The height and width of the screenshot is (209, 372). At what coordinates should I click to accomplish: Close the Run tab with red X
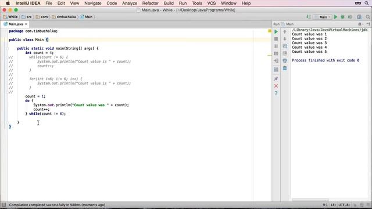tap(276, 86)
